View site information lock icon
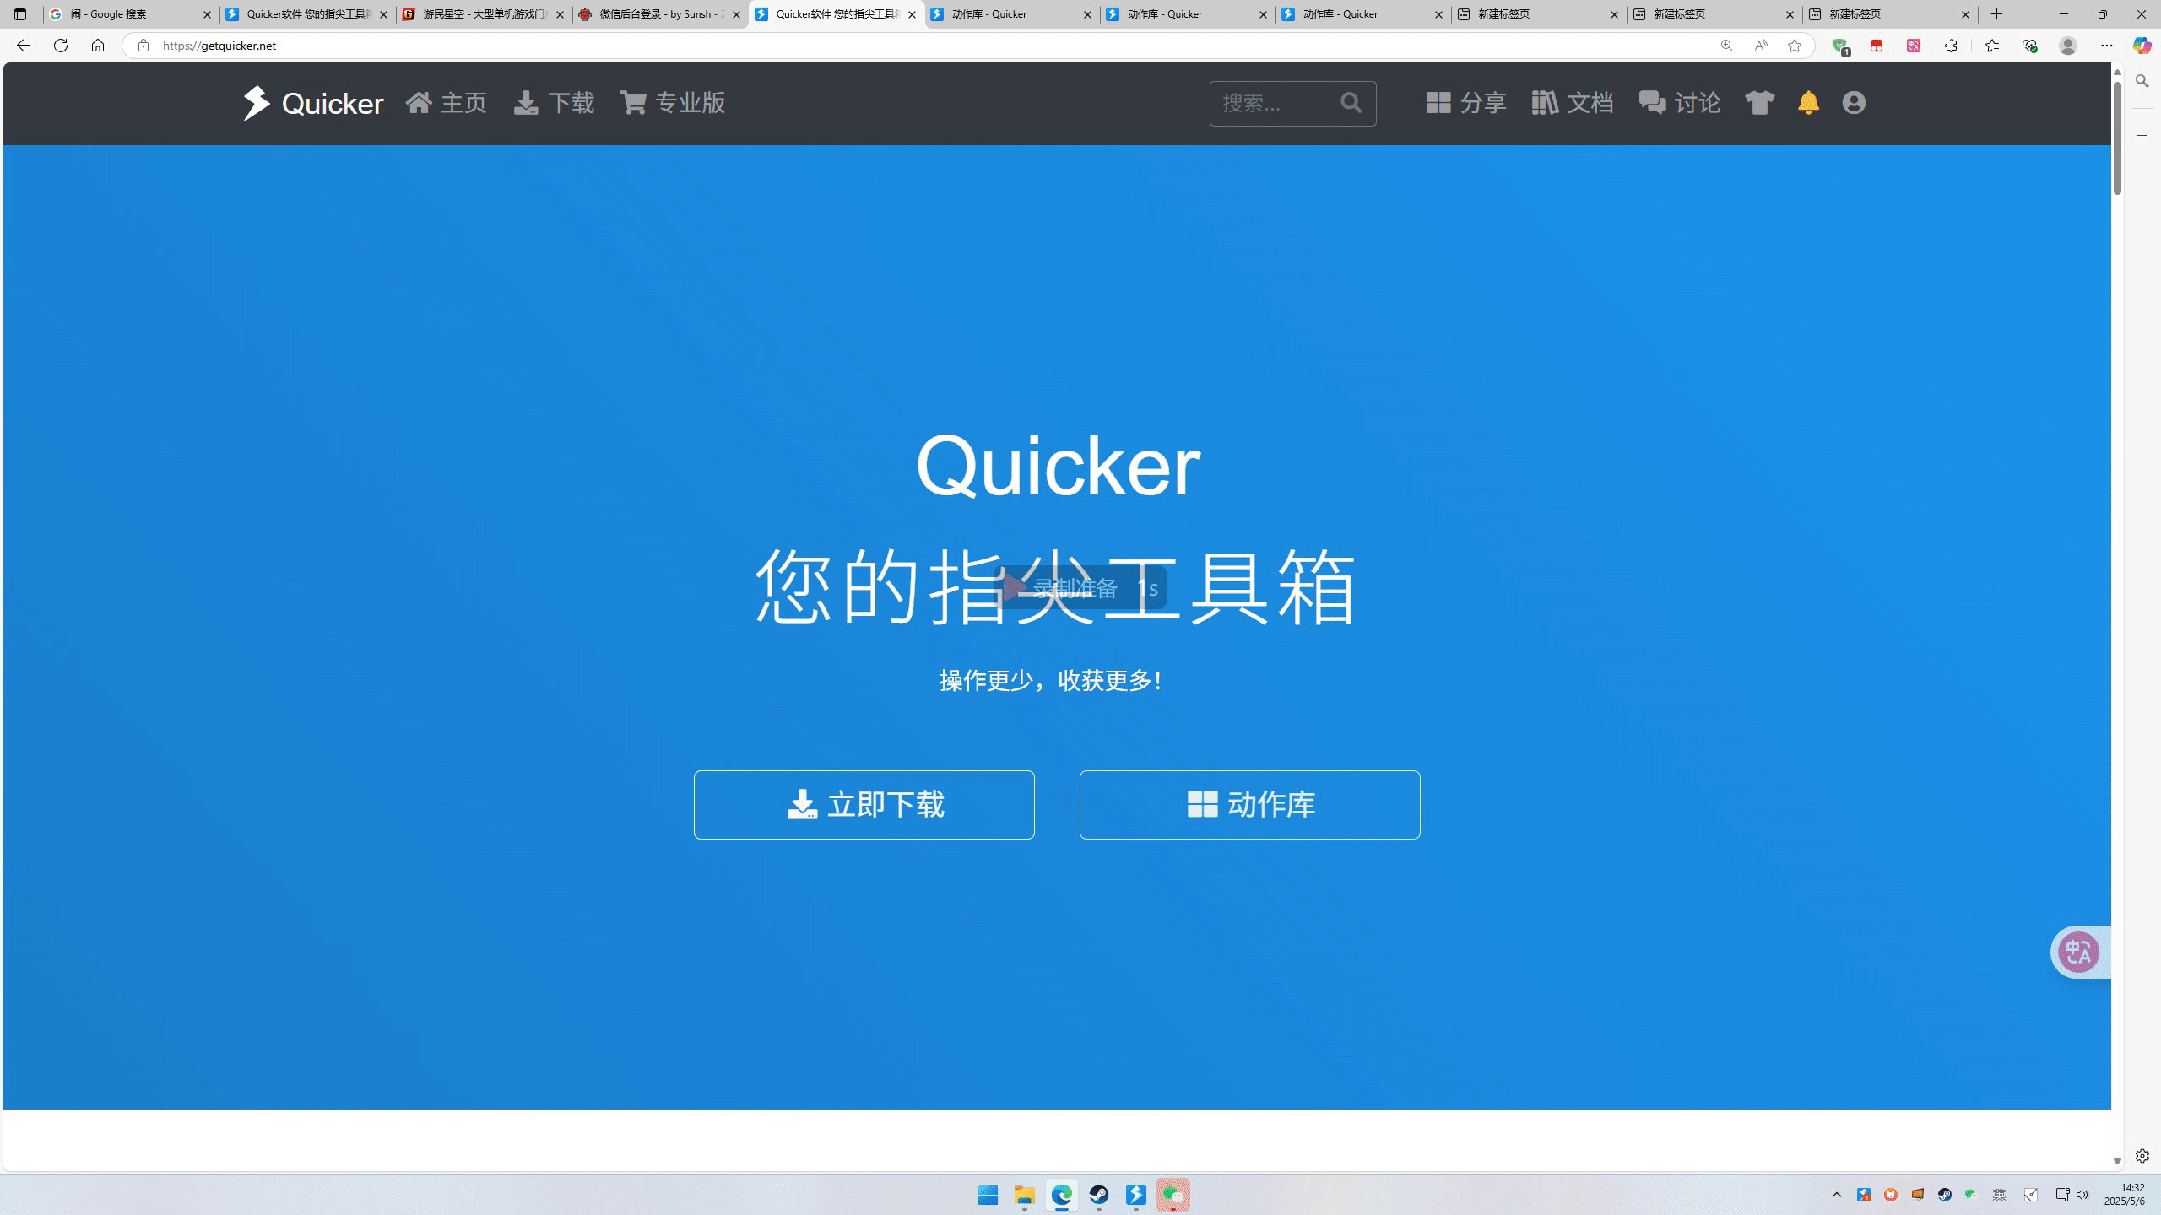This screenshot has height=1215, width=2161. [x=144, y=46]
